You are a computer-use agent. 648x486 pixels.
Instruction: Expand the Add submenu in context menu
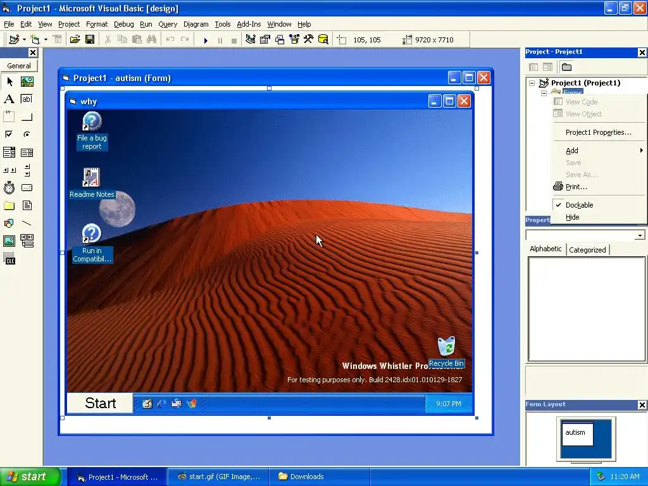pyautogui.click(x=599, y=151)
